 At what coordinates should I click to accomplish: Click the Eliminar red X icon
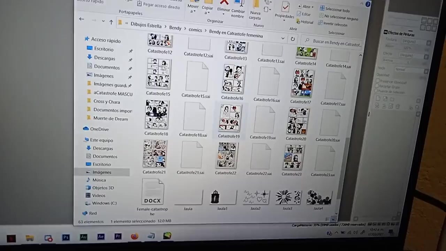tap(224, 2)
